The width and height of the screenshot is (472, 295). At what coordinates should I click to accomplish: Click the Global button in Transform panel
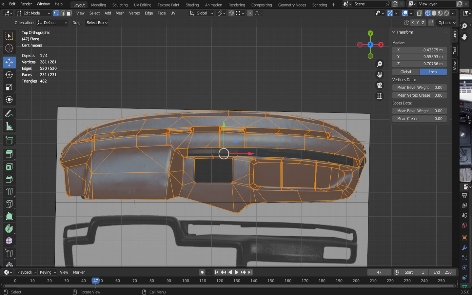pyautogui.click(x=406, y=72)
